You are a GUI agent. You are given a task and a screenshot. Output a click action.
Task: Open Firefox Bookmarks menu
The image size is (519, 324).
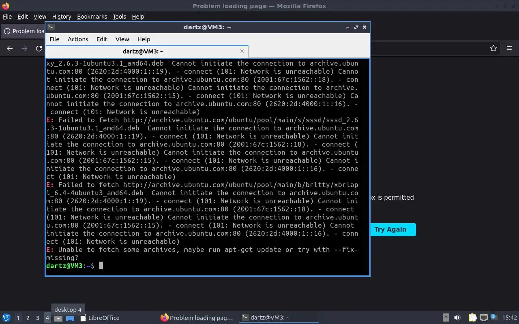(92, 17)
